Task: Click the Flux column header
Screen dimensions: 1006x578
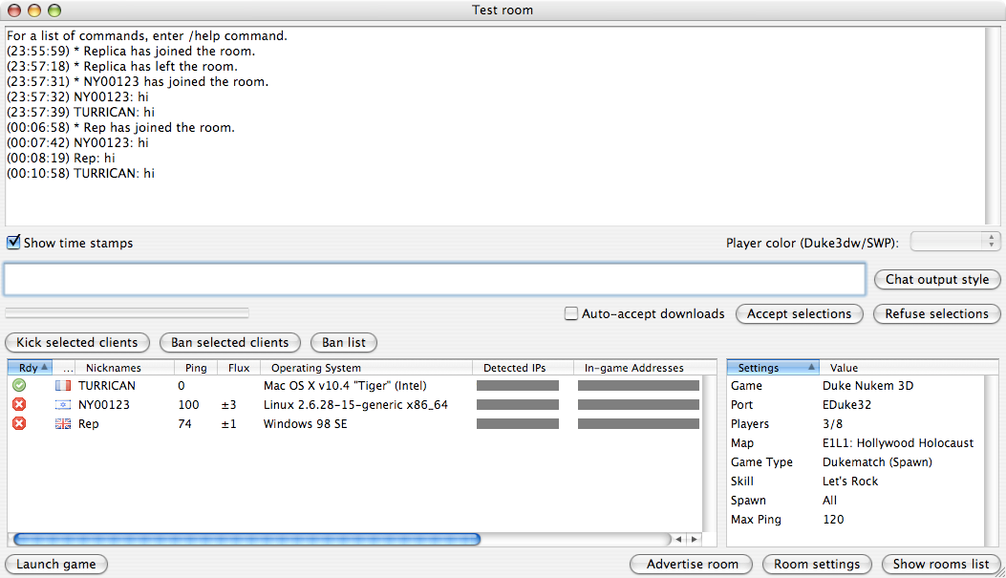Action: 239,368
